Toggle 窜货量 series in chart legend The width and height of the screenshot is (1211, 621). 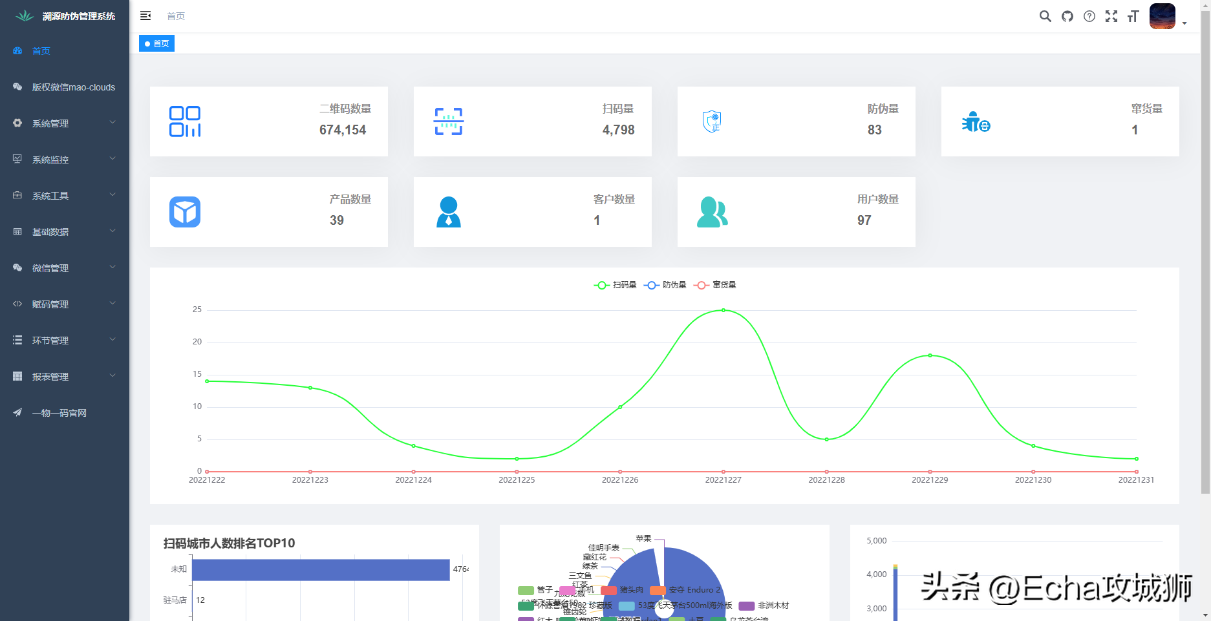(x=715, y=285)
